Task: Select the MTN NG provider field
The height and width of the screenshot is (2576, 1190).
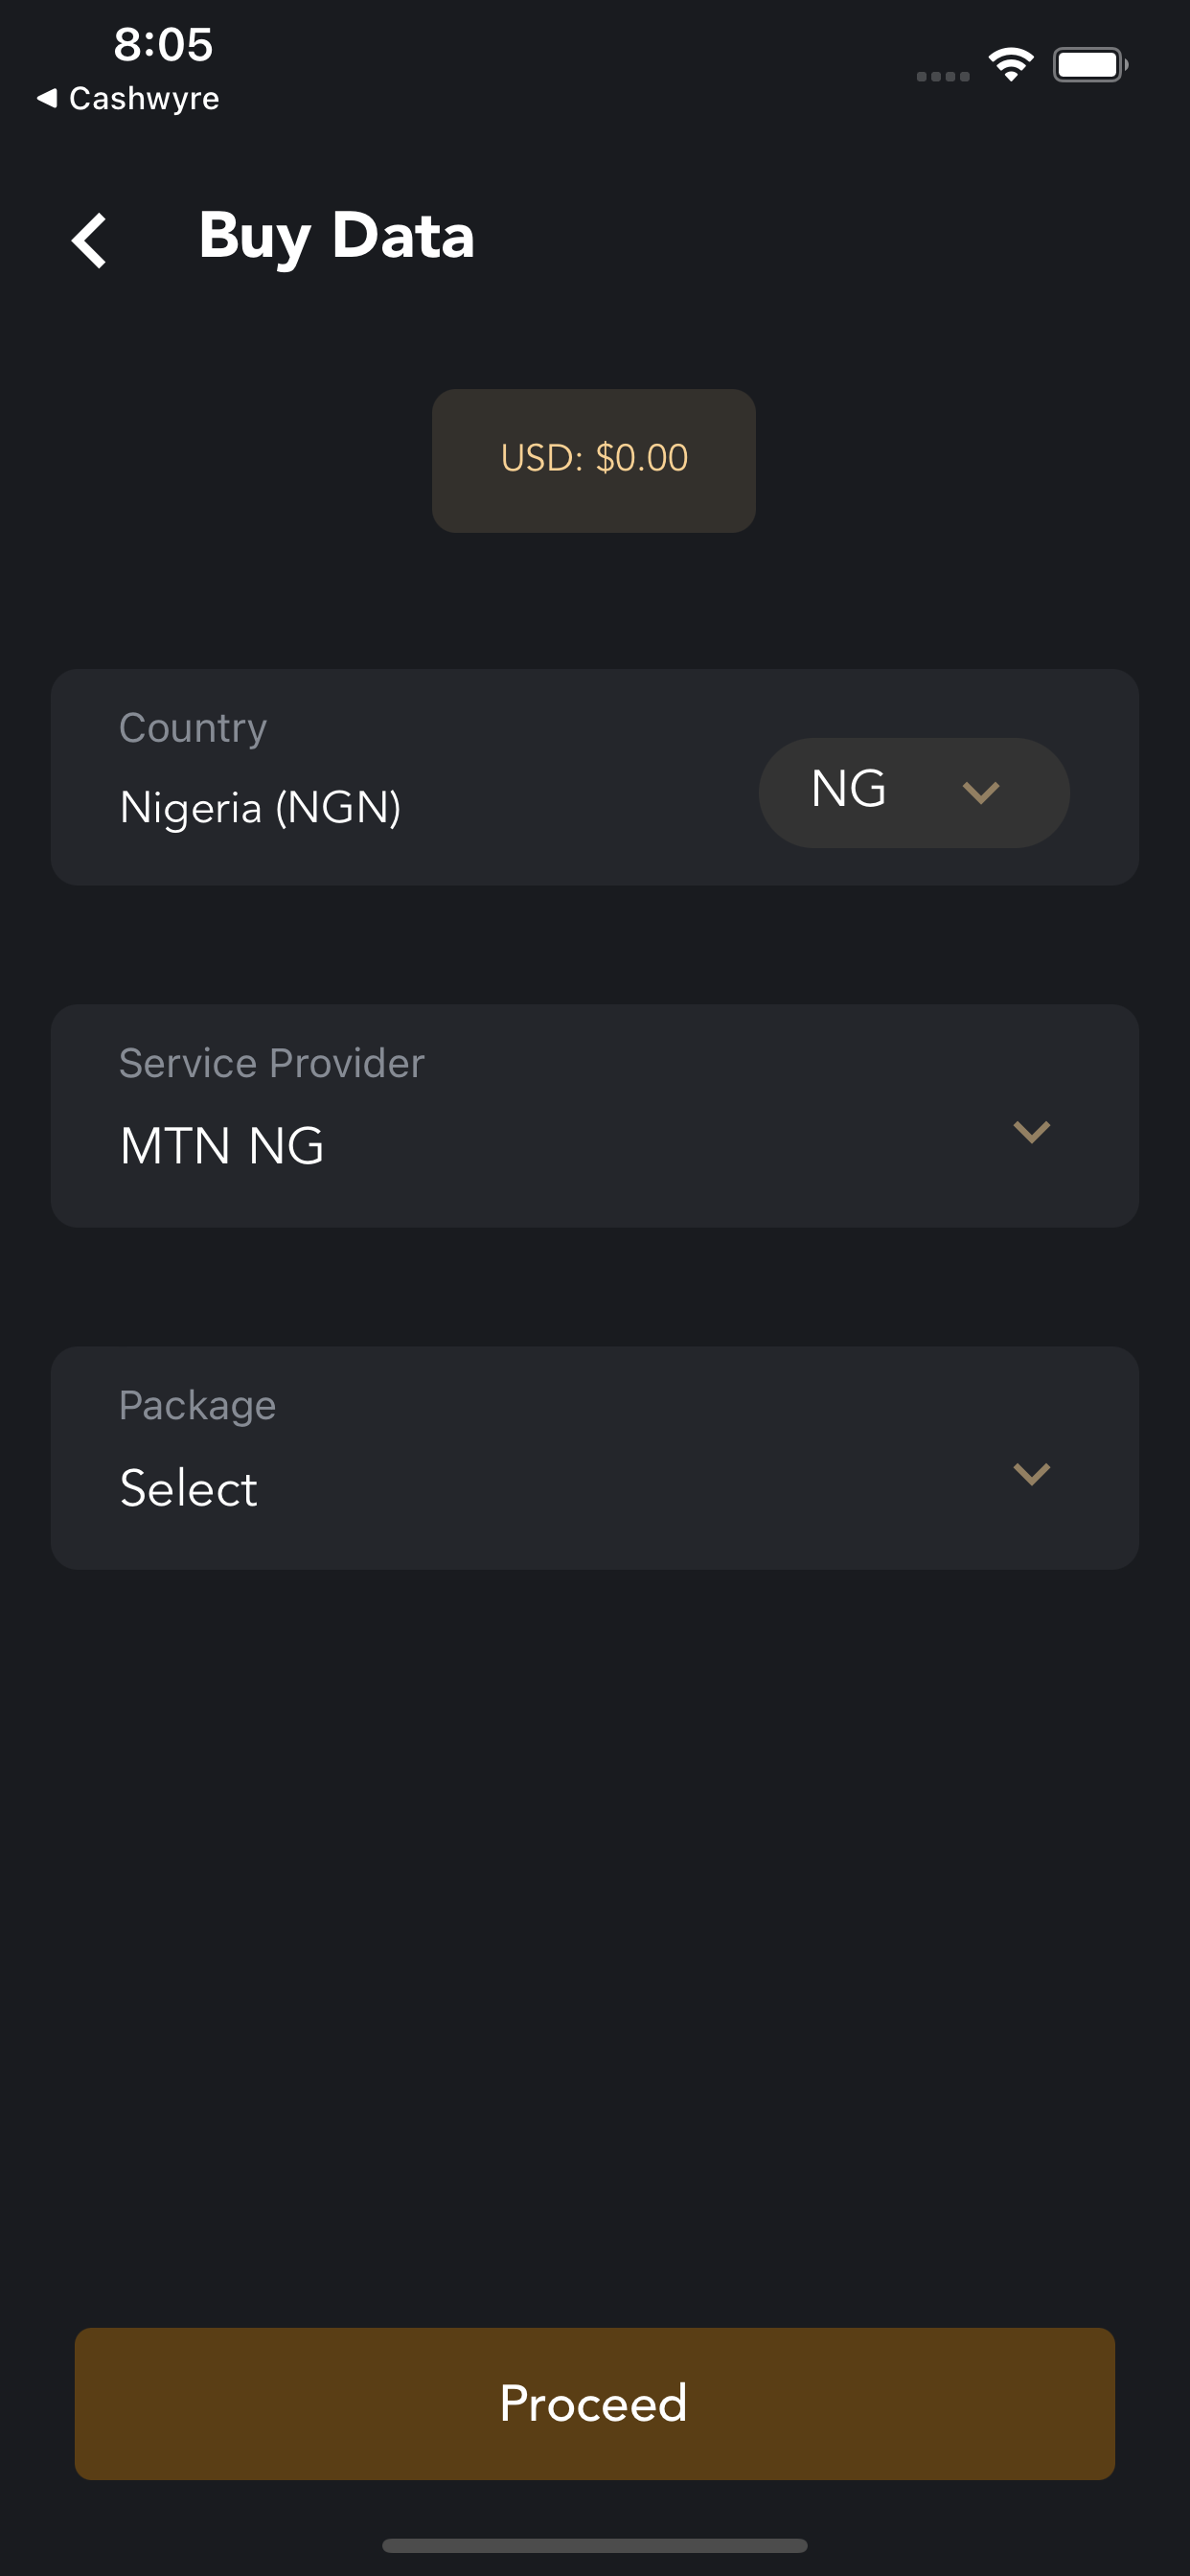Action: [x=594, y=1116]
